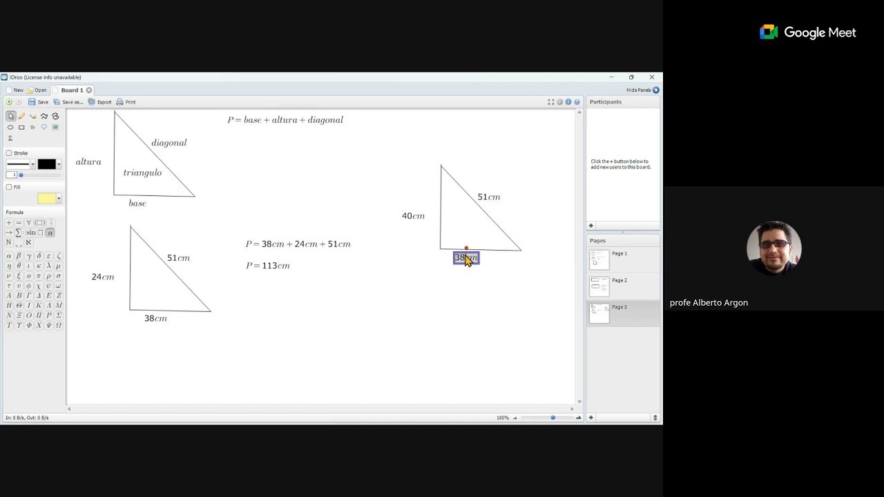Select the rectangle shape tool
The image size is (884, 497).
[x=21, y=128]
